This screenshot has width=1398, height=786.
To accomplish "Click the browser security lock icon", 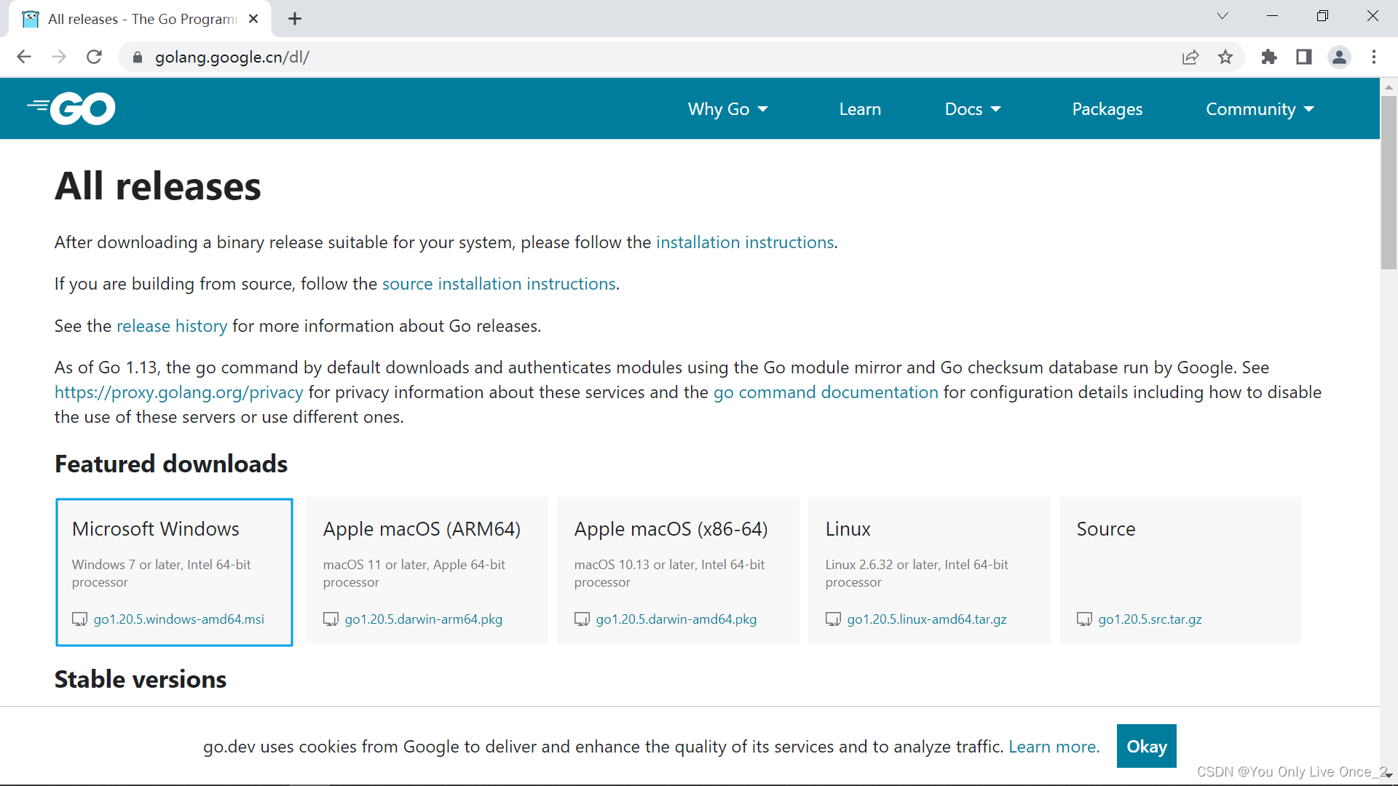I will point(136,57).
